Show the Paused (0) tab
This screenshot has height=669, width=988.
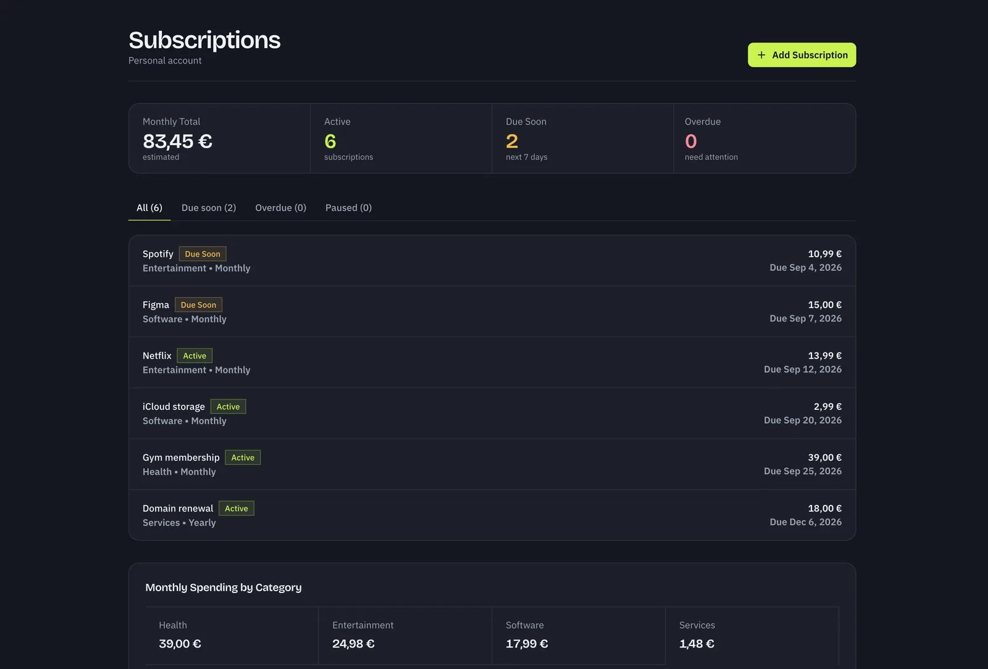[x=348, y=208]
